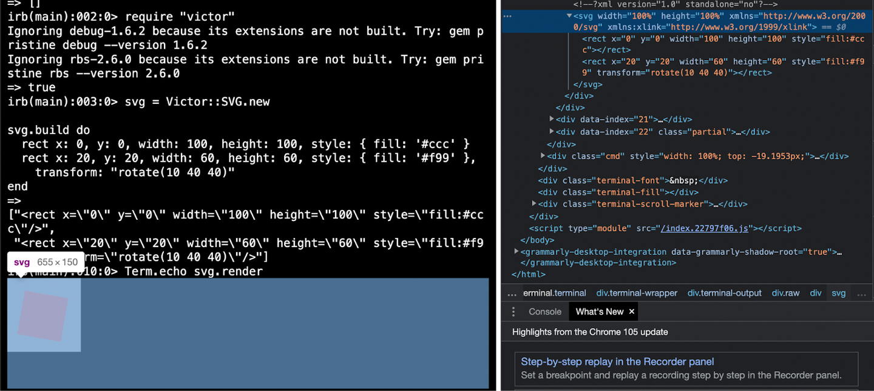
Task: Select the What's New drawer tab
Action: tap(599, 311)
